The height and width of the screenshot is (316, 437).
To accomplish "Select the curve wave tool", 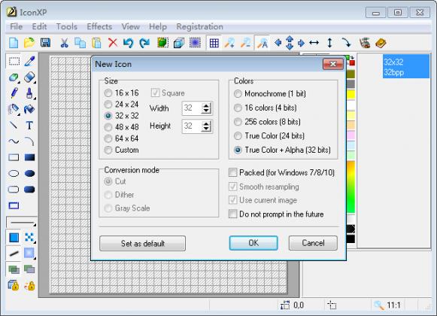I will (14, 141).
